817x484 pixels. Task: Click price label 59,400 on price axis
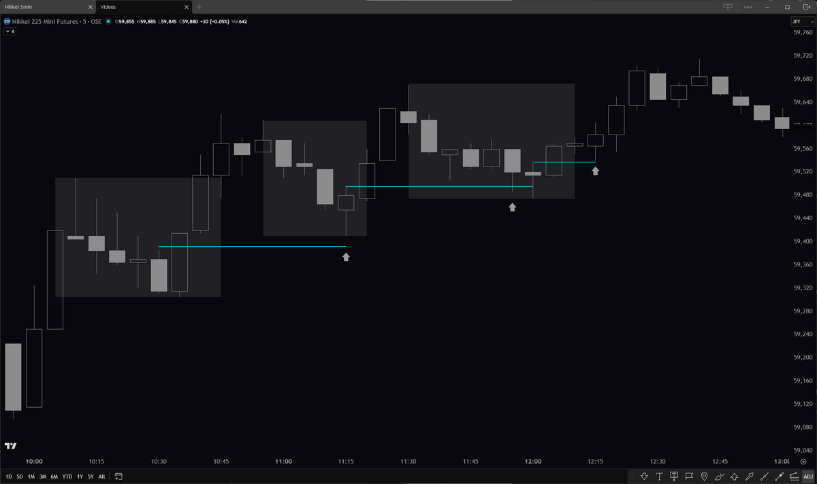(803, 242)
